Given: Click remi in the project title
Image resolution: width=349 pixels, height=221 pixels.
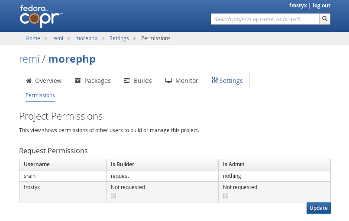Looking at the screenshot, I should click(x=29, y=59).
